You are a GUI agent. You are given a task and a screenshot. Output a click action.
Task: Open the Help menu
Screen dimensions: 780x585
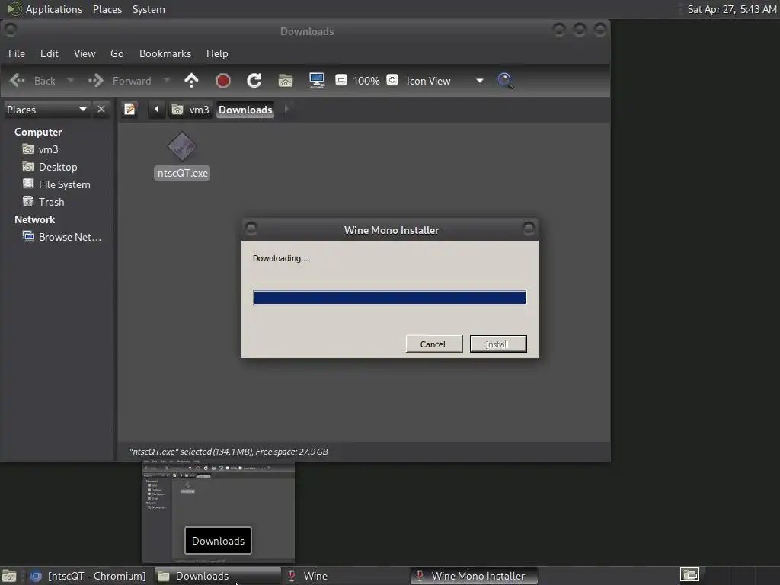coord(217,53)
